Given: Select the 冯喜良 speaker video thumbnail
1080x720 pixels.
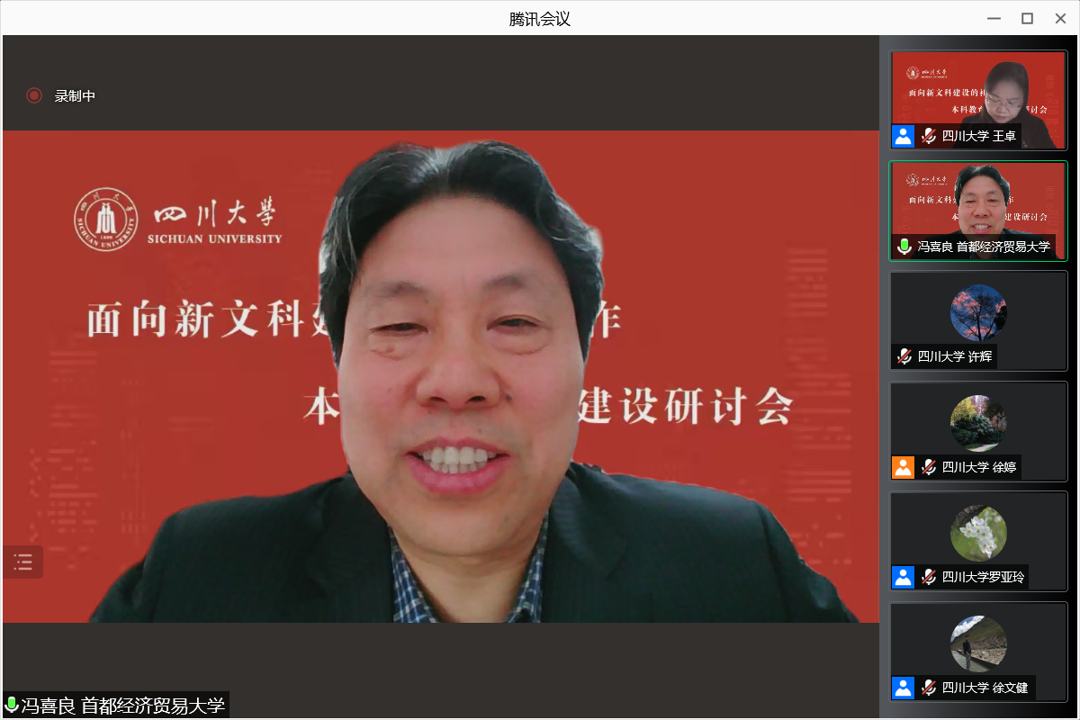Looking at the screenshot, I should [x=978, y=202].
